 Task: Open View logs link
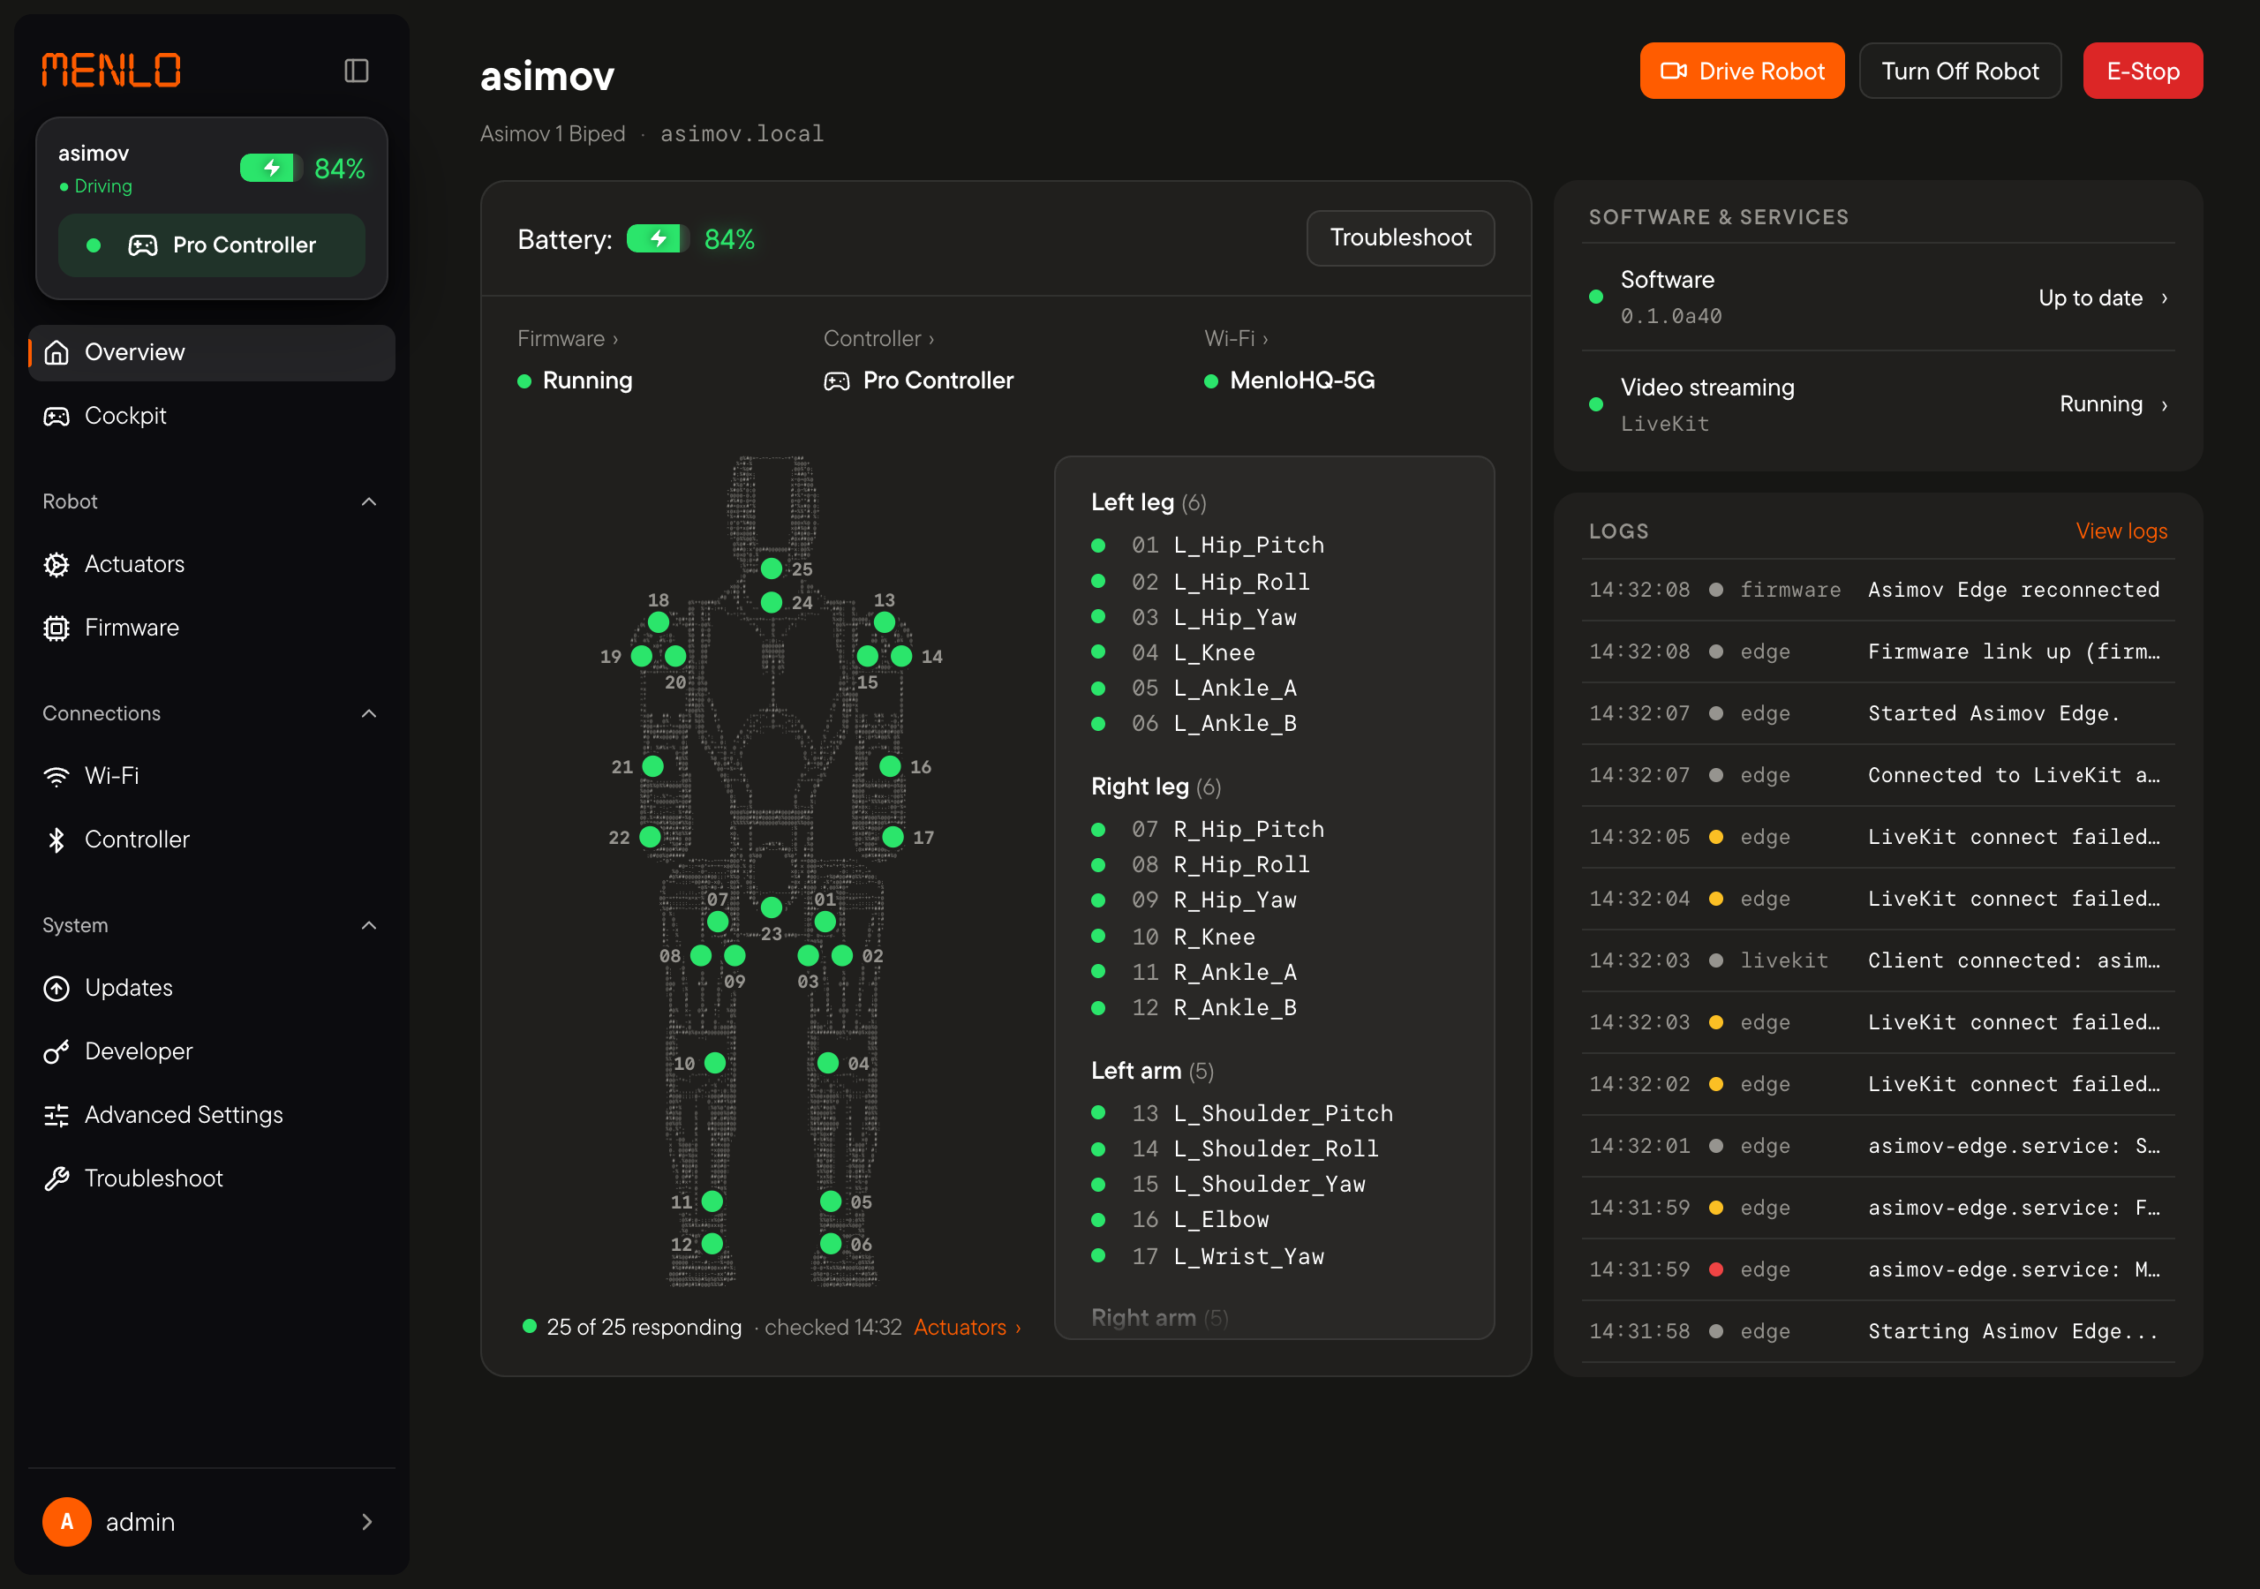pyautogui.click(x=2121, y=531)
